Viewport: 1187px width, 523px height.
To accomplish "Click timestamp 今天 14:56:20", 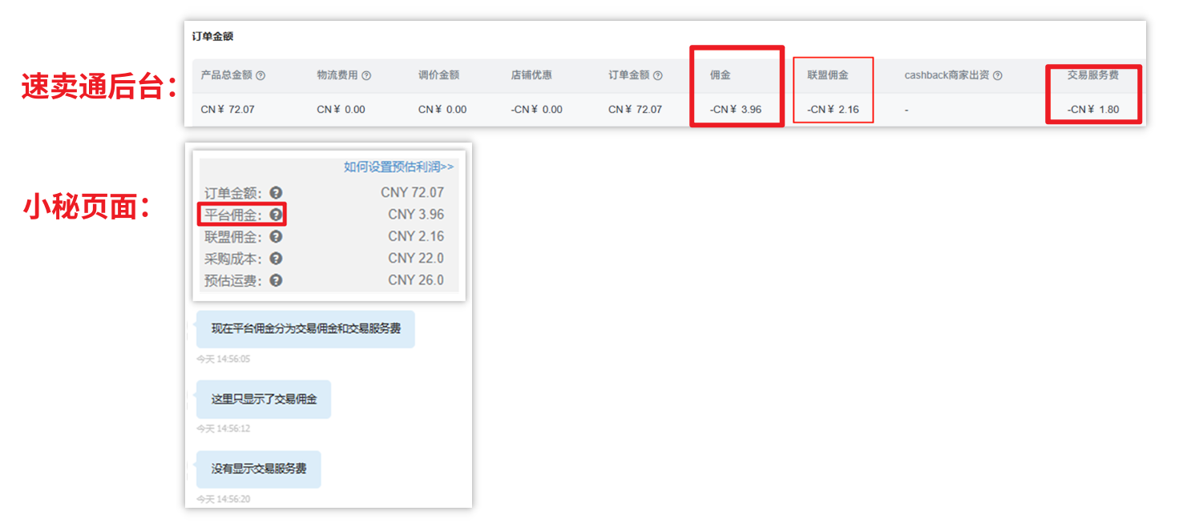I will [224, 498].
